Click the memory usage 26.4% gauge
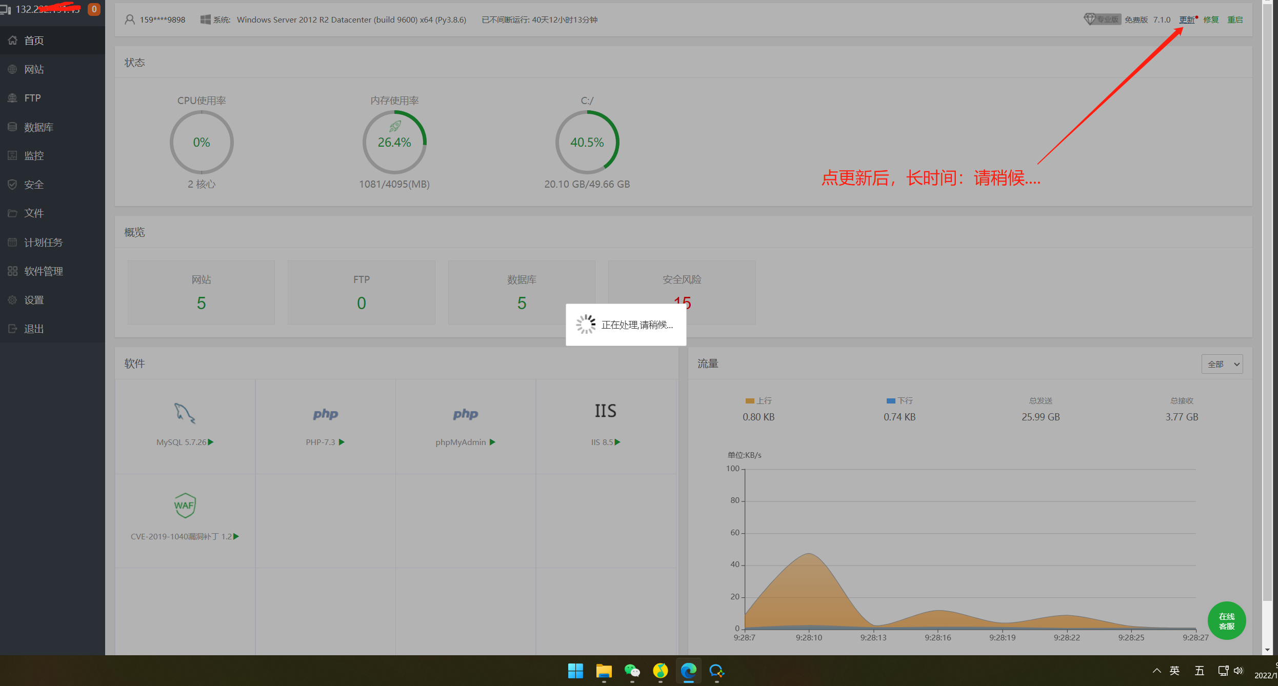Viewport: 1278px width, 686px height. 394,143
